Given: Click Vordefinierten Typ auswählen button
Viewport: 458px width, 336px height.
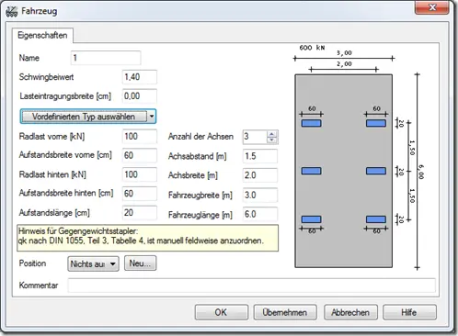Looking at the screenshot, I should (85, 117).
